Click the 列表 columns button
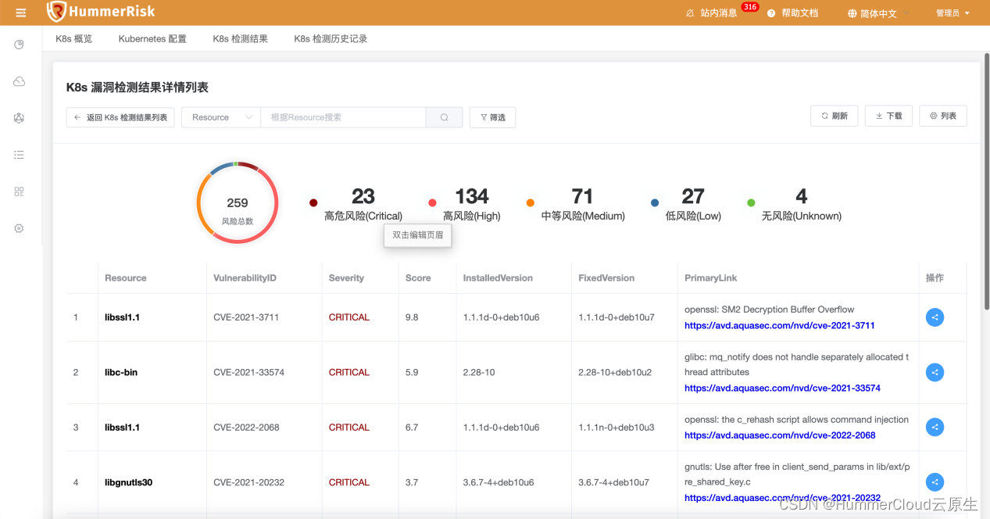The height and width of the screenshot is (519, 990). coord(943,116)
